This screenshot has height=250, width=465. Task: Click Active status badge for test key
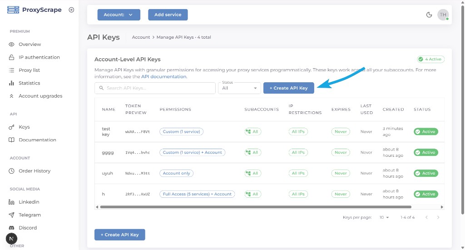click(x=426, y=131)
